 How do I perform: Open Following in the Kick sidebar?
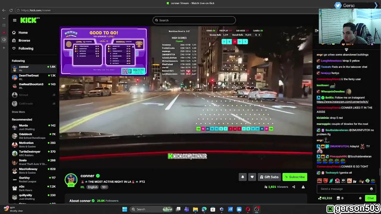[x=23, y=48]
